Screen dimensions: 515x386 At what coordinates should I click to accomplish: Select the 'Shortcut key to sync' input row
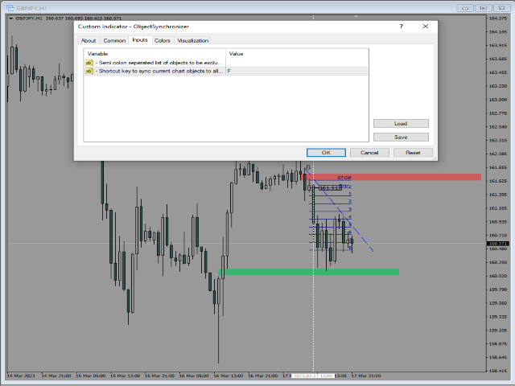tap(225, 71)
